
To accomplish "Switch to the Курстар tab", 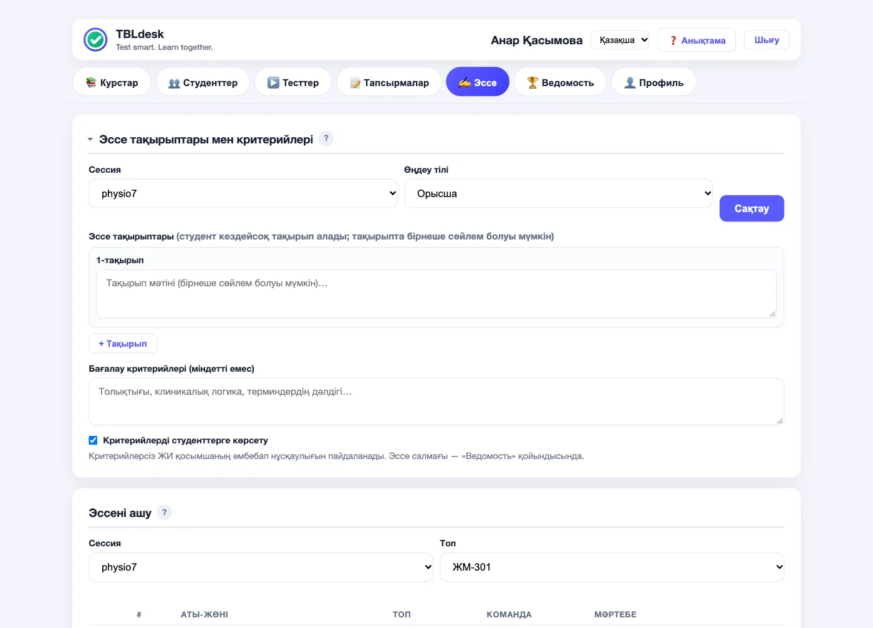I will [x=112, y=82].
